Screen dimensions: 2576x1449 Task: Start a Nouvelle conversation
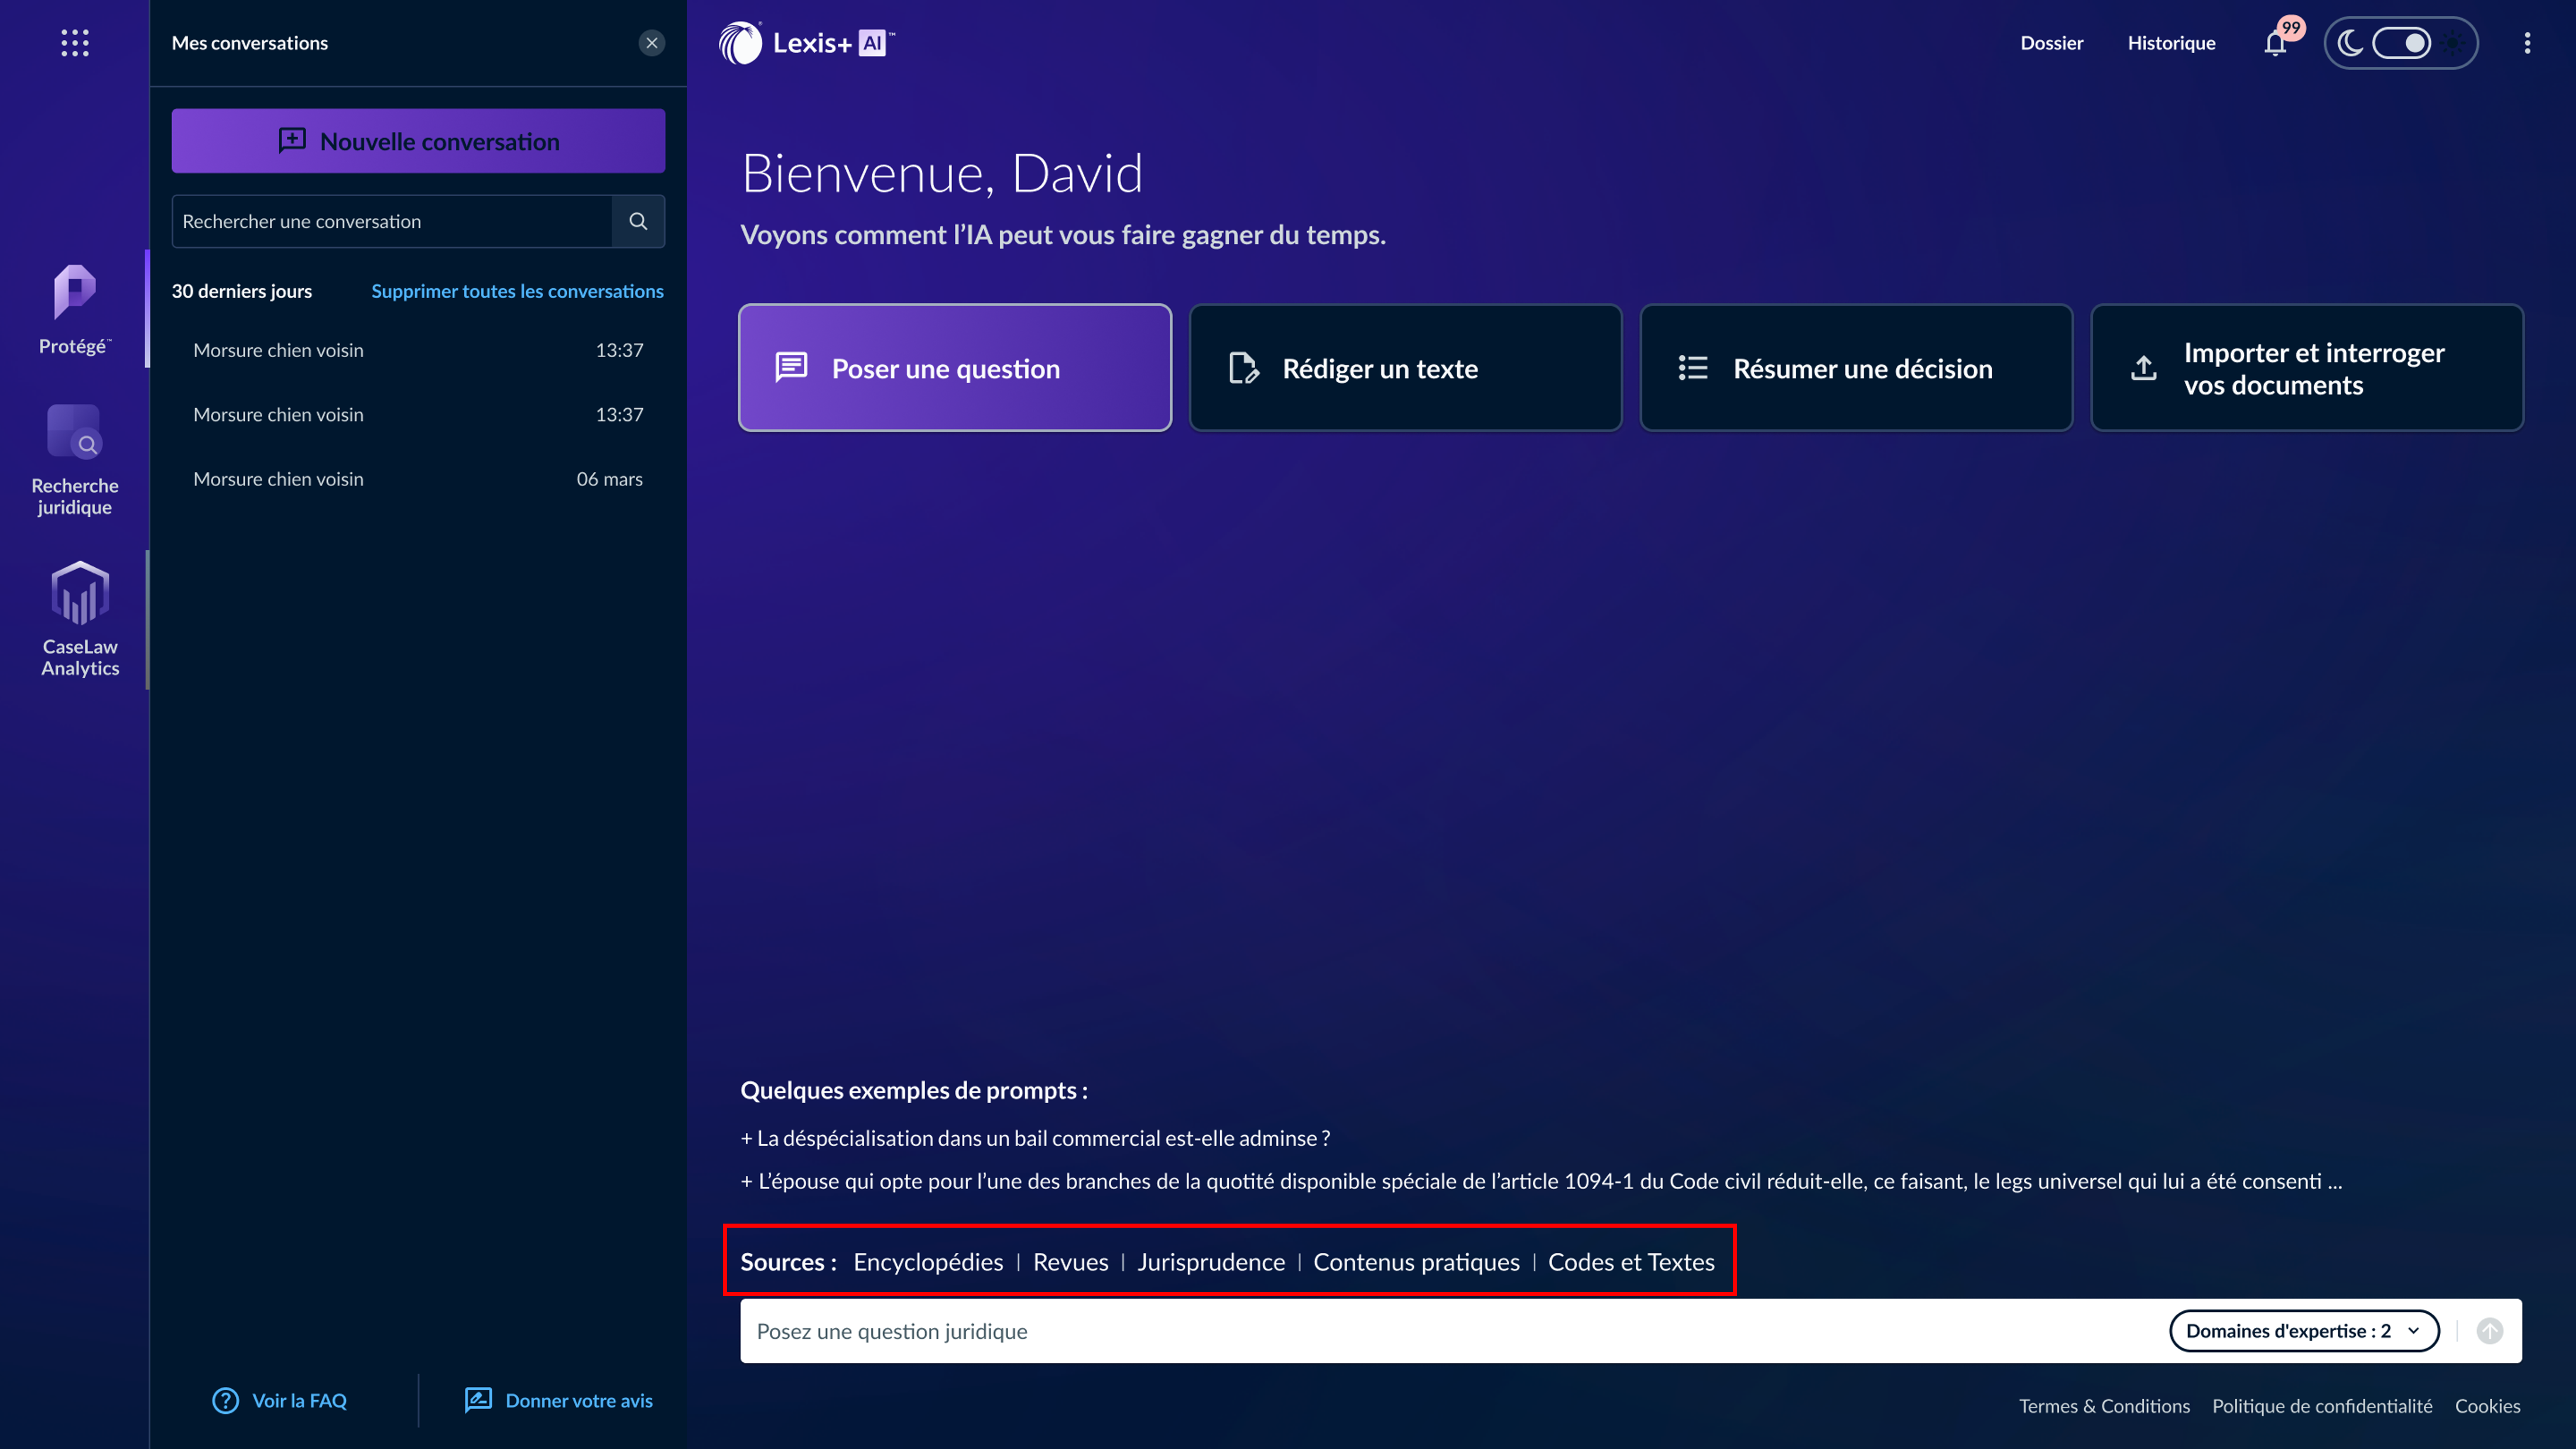[418, 141]
